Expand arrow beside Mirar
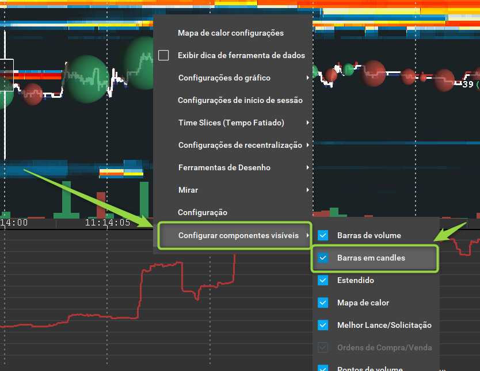 tap(308, 190)
